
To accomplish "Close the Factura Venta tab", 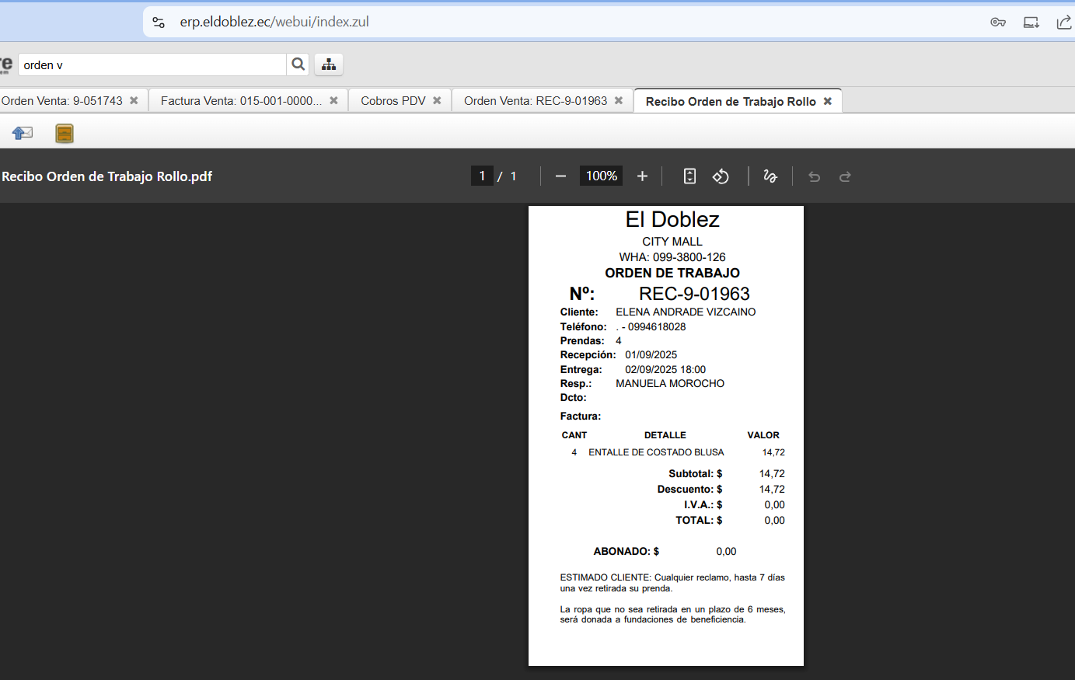I will tap(333, 101).
